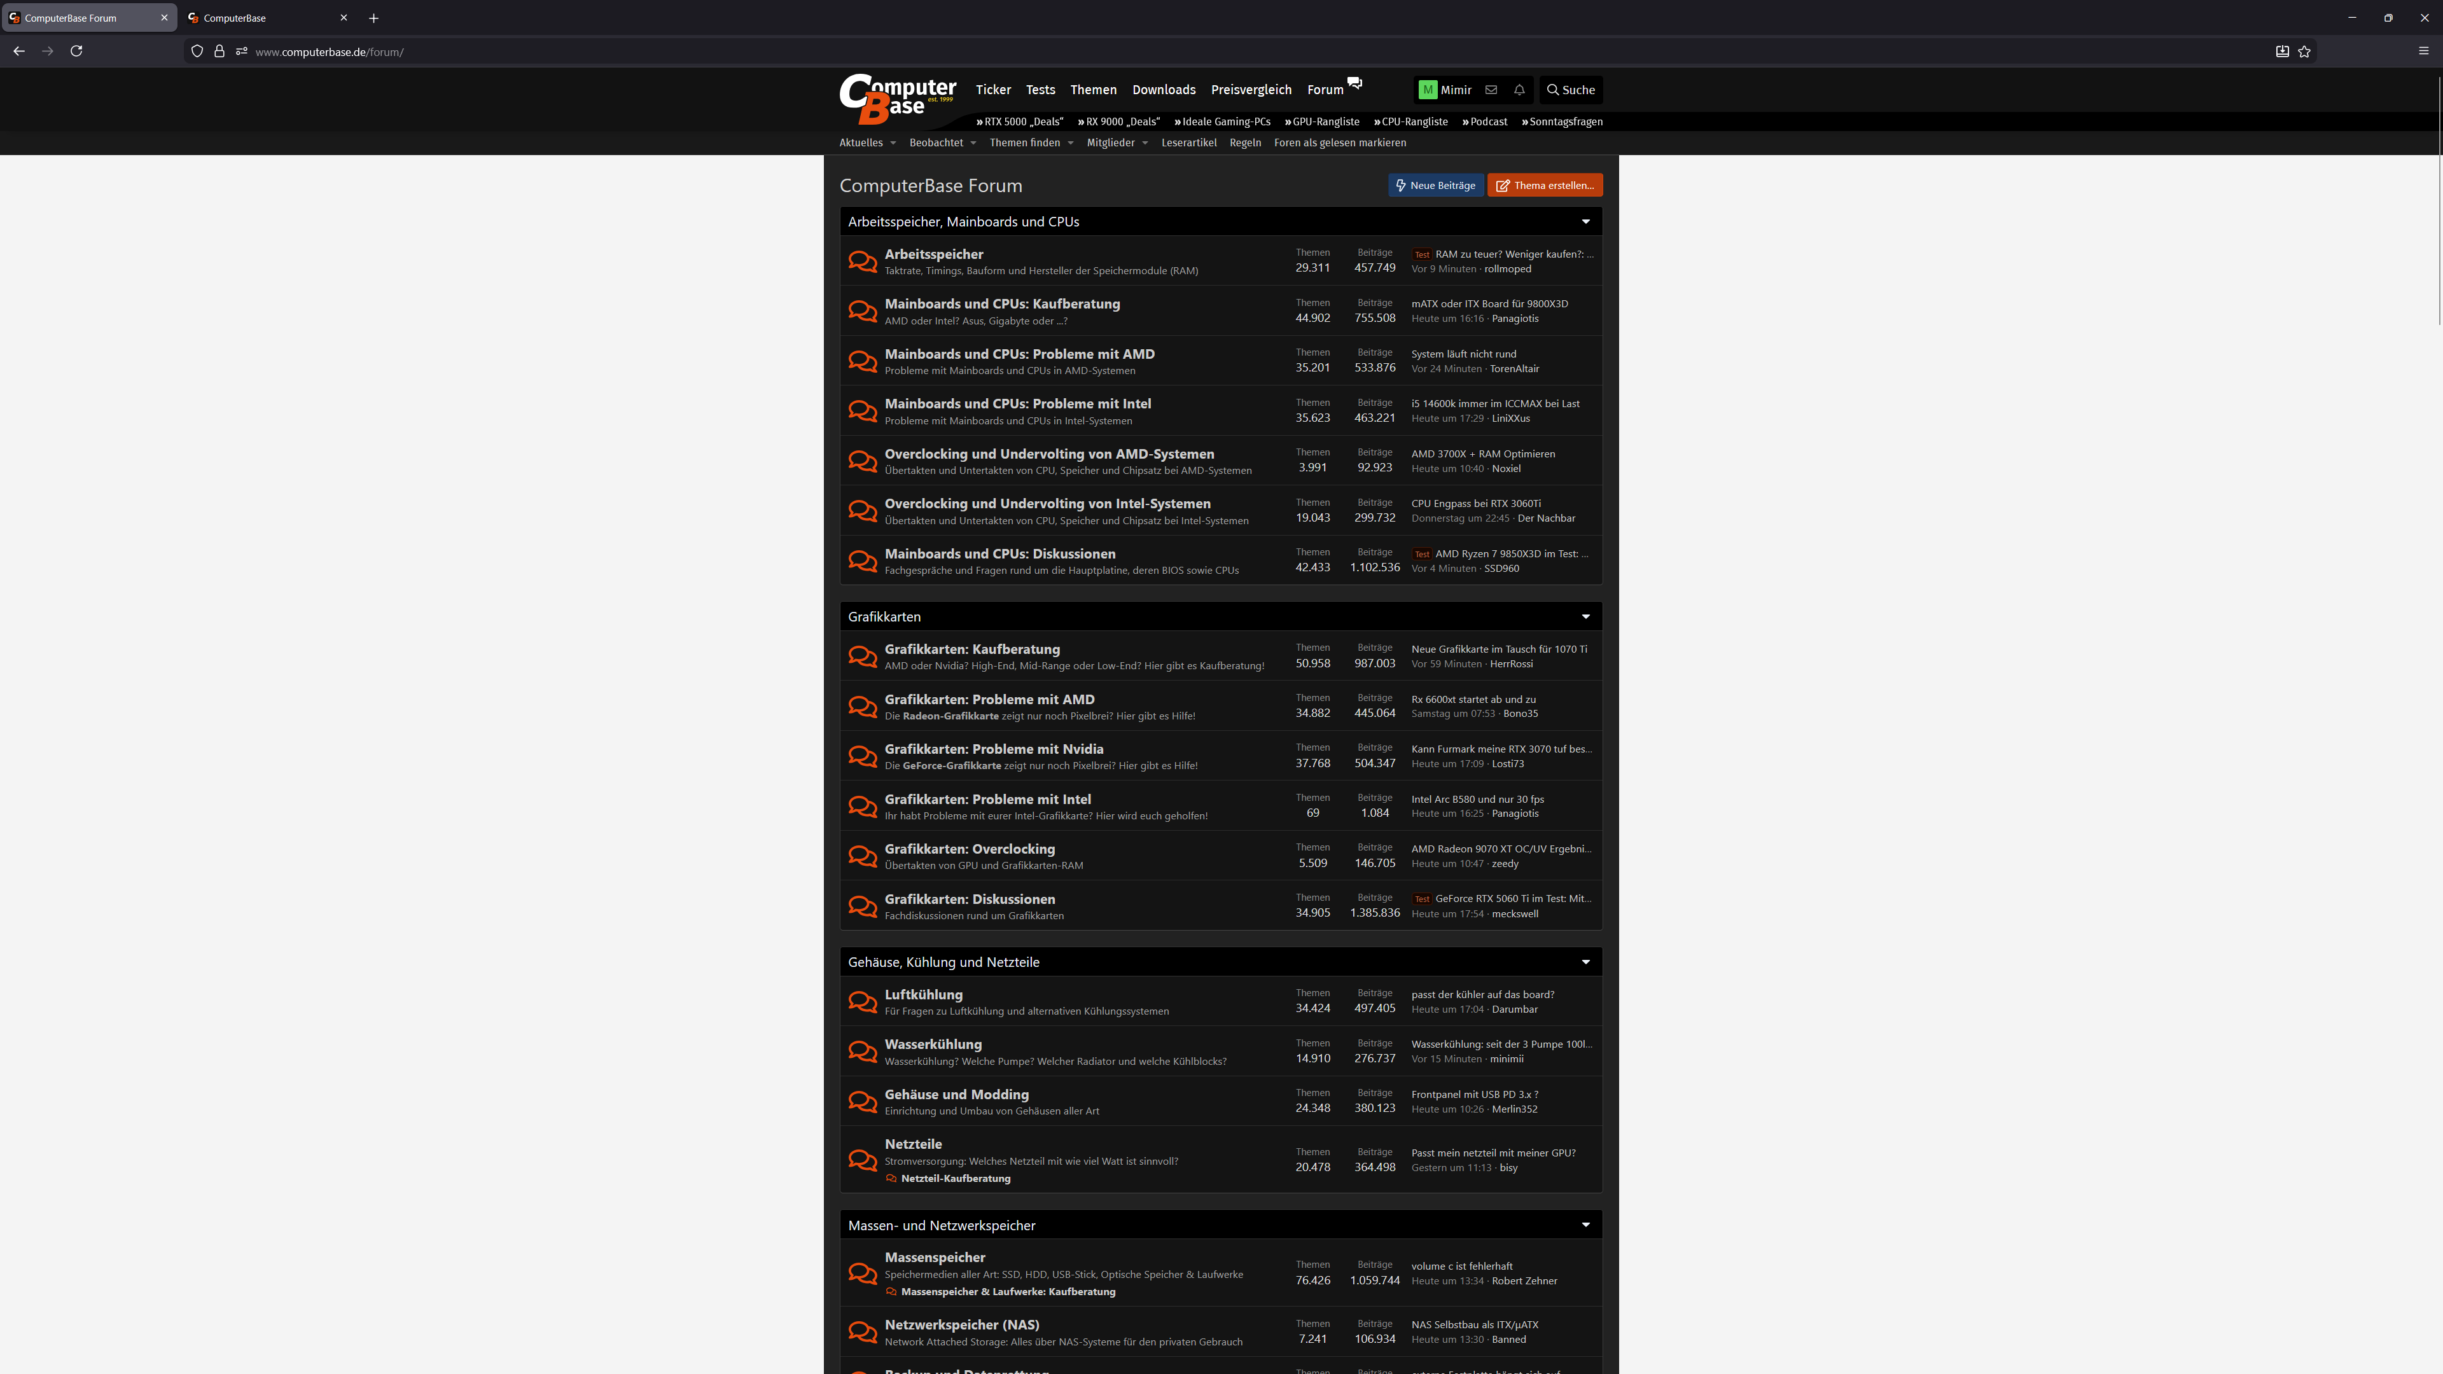Open the GPU-Rangliste link
The height and width of the screenshot is (1374, 2443).
[1322, 121]
